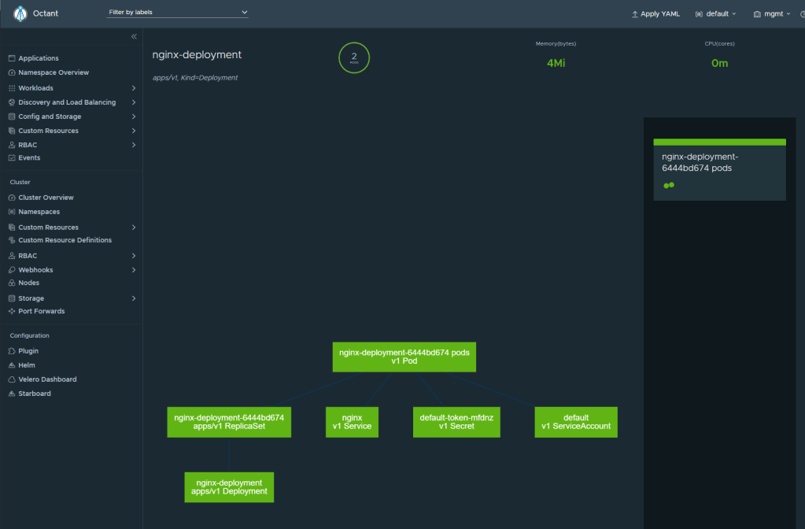Select the nginx v1 Service node
Image resolution: width=805 pixels, height=529 pixels.
click(x=353, y=422)
